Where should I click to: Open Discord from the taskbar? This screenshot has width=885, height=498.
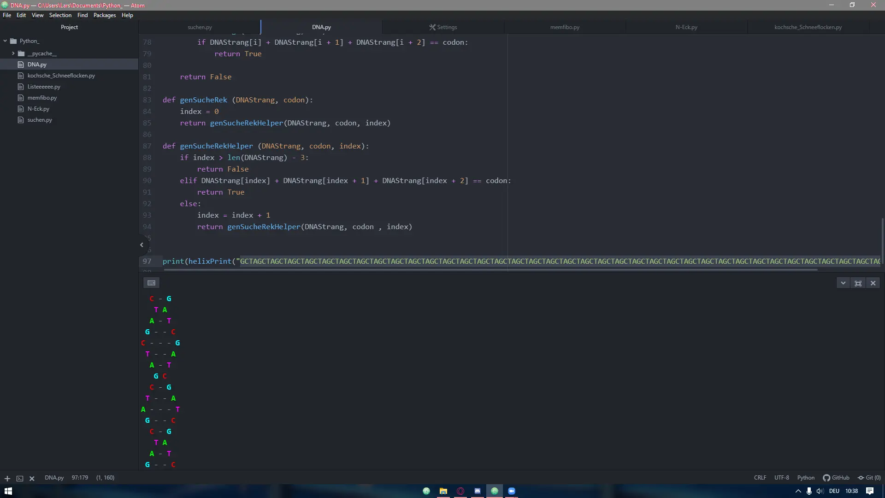coord(478,491)
